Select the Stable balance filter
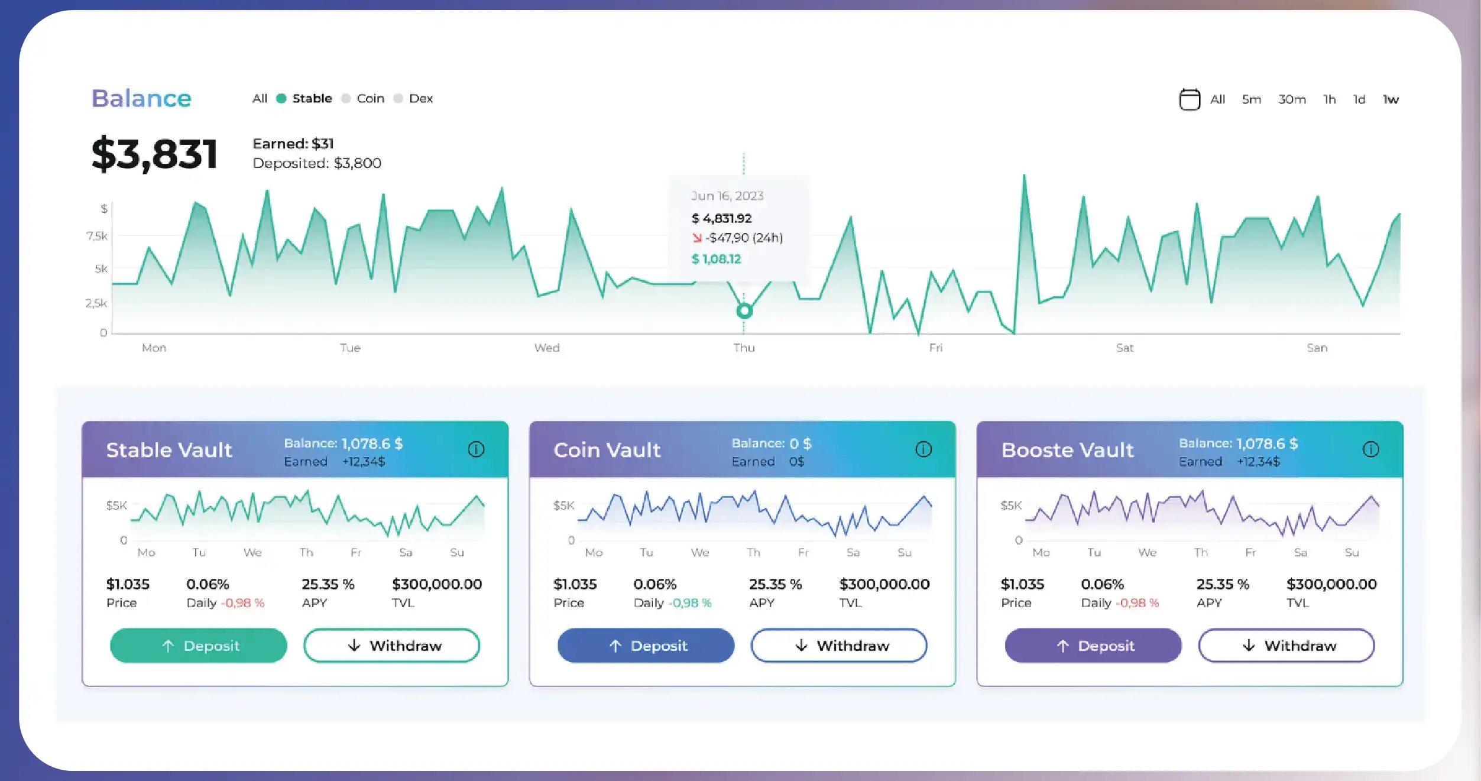 (x=313, y=98)
